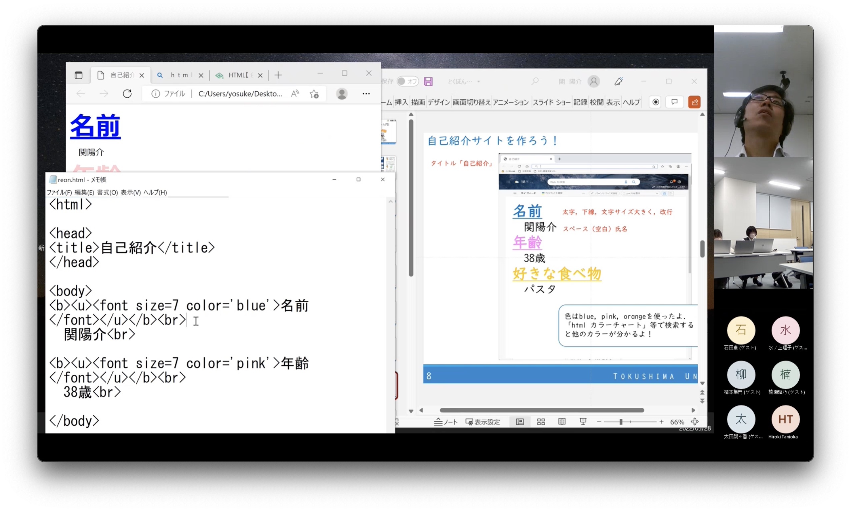Open the 書式(O) menu in Notepad
This screenshot has width=851, height=511.
click(x=107, y=193)
